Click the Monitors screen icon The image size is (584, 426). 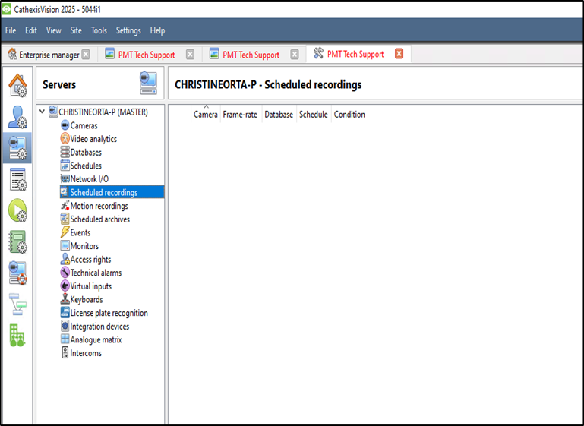tap(65, 246)
